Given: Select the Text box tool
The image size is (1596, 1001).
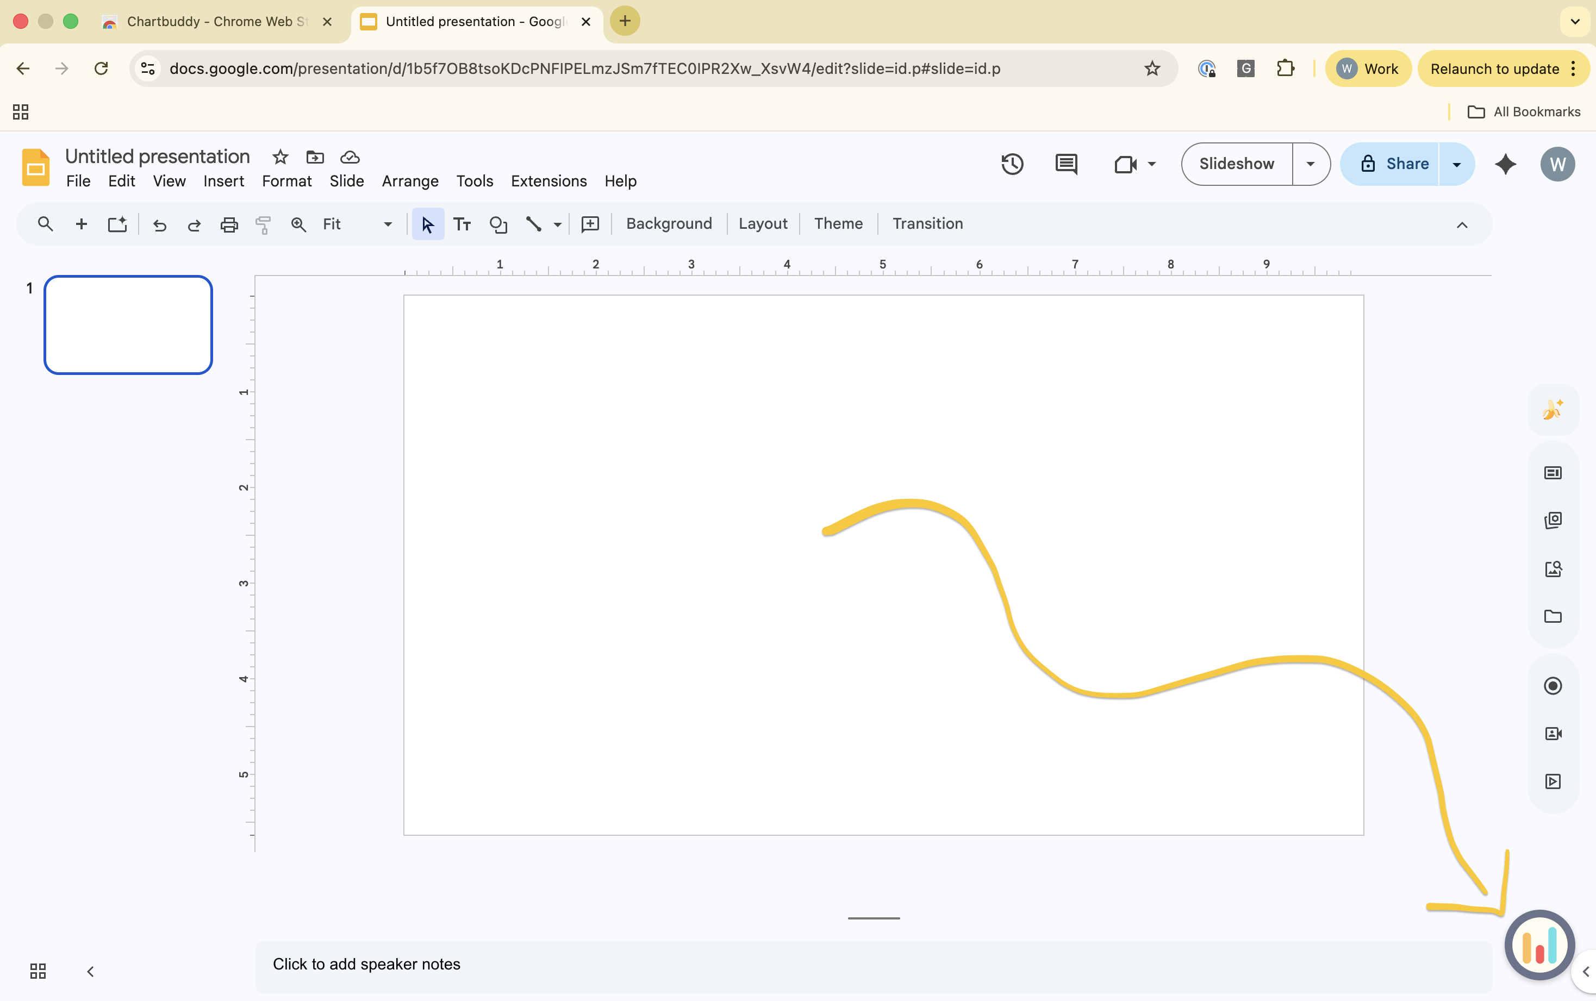Looking at the screenshot, I should [462, 224].
